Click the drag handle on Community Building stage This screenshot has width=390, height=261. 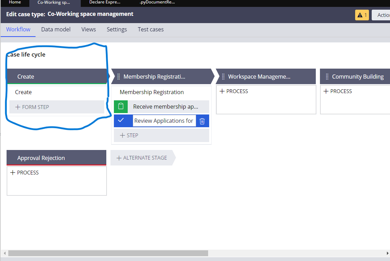tap(327, 76)
